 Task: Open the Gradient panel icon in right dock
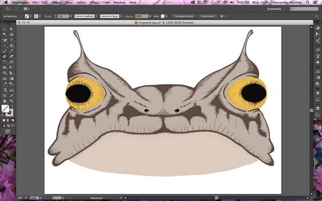coord(318,78)
